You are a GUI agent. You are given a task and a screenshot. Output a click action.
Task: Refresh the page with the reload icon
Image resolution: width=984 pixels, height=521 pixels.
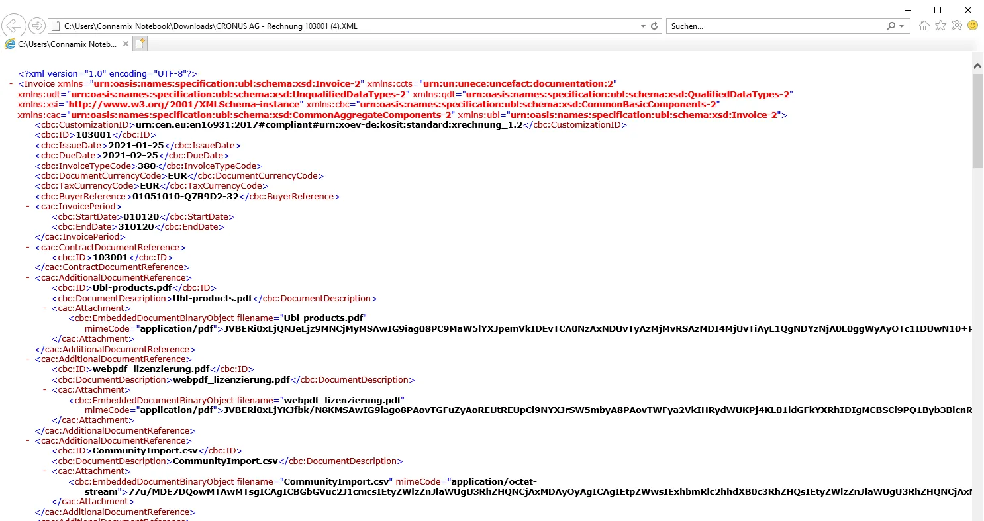(655, 26)
